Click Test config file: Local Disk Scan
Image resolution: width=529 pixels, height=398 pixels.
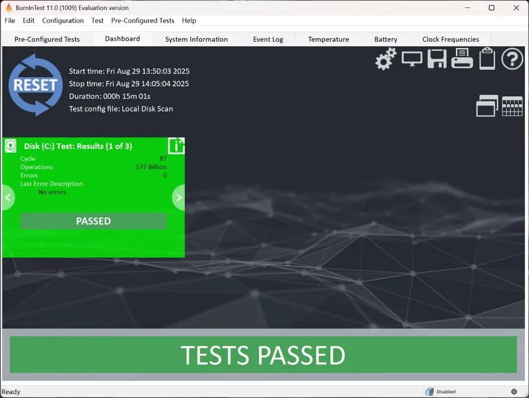121,109
